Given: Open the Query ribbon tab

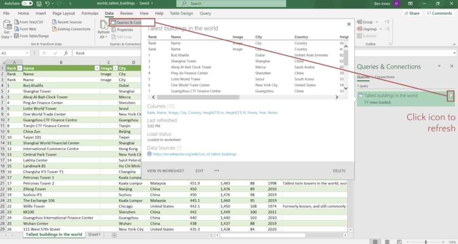Looking at the screenshot, I should [205, 13].
